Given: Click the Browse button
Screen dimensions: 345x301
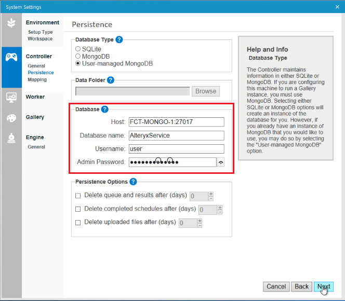Looking at the screenshot, I should [206, 91].
